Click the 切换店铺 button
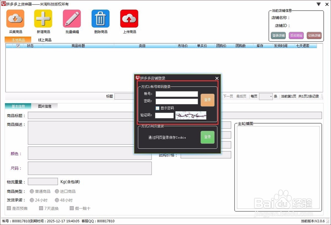Viewport: 331px width, 225px height. coord(314,35)
